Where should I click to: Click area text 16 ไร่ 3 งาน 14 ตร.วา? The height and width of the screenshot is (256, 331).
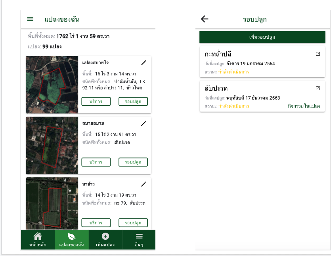[x=115, y=74]
